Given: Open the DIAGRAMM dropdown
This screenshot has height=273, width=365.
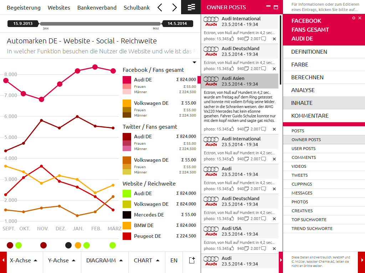Looking at the screenshot, I should click(104, 261).
